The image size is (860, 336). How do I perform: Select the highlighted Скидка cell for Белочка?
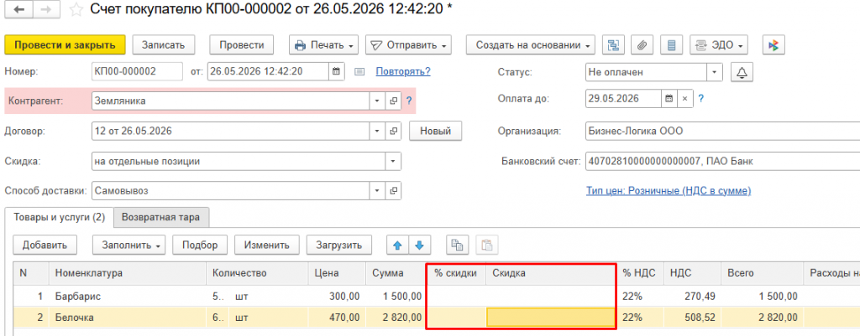[551, 317]
